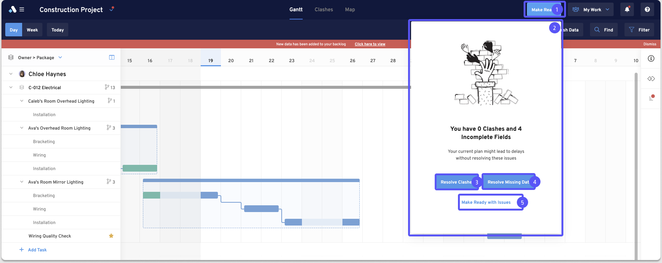Dismiss the backlog notification banner
This screenshot has width=662, height=263.
point(650,44)
